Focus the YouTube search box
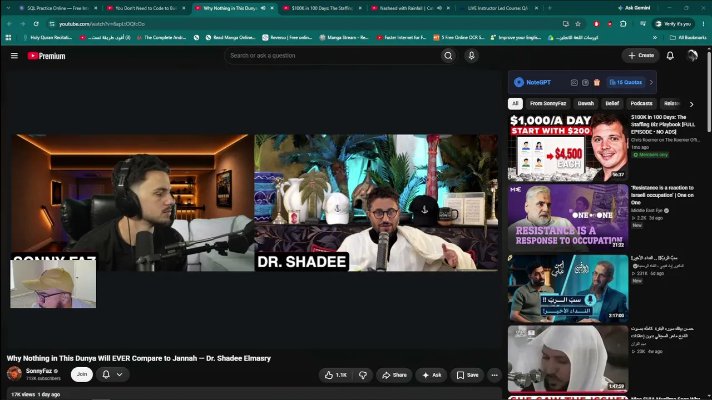The height and width of the screenshot is (400, 712). (332, 56)
